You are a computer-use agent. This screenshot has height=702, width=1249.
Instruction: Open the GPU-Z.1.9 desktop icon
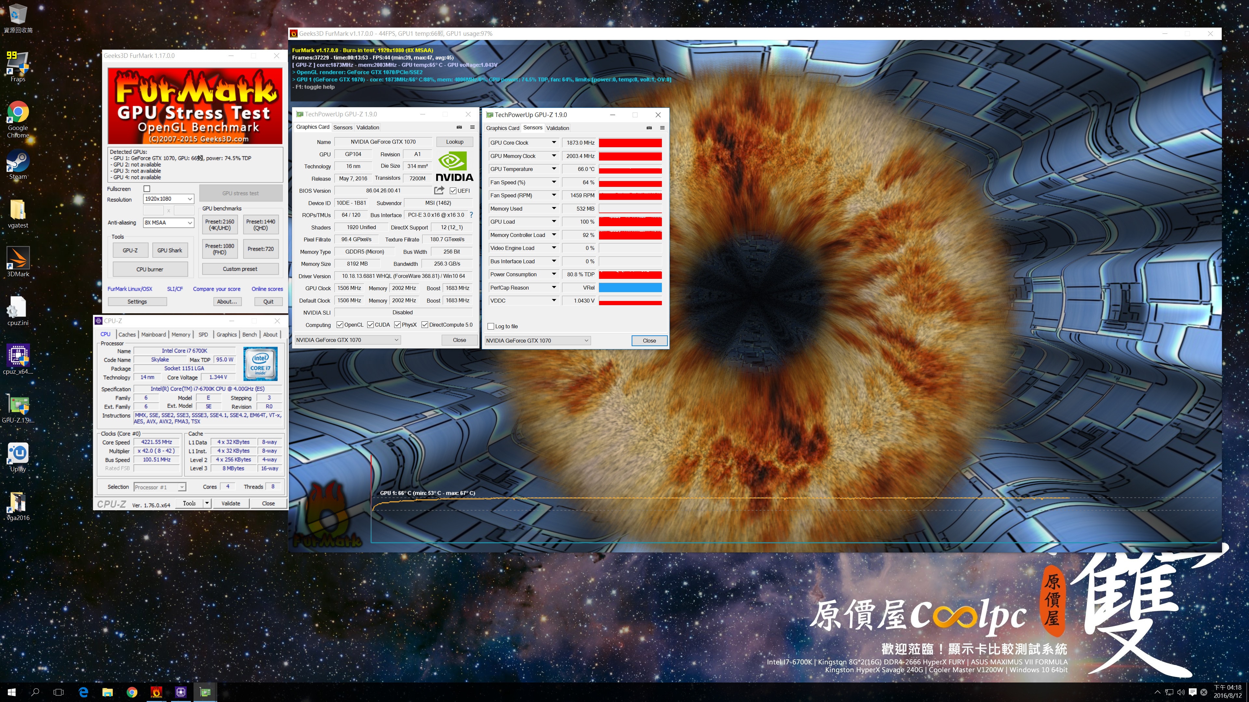click(x=18, y=408)
